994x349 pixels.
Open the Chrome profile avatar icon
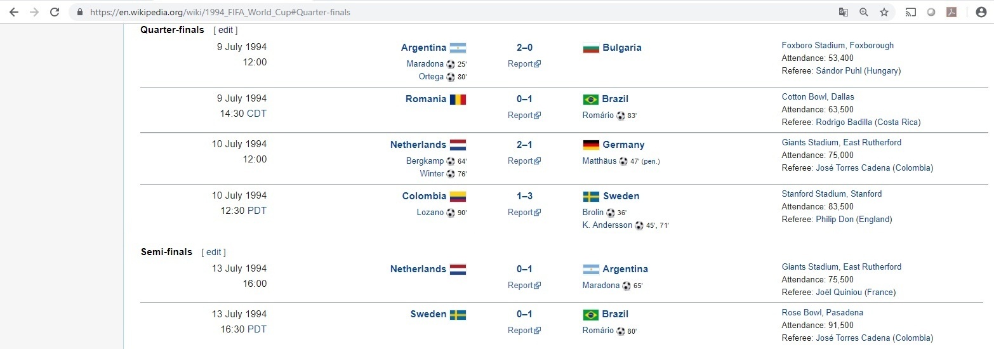(x=981, y=12)
